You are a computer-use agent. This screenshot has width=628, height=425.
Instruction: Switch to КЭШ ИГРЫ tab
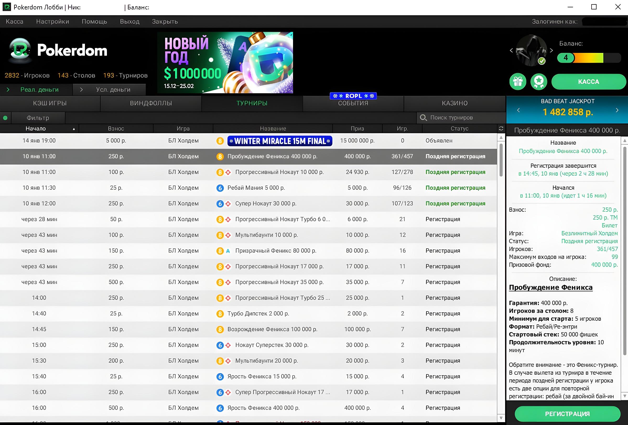(50, 103)
